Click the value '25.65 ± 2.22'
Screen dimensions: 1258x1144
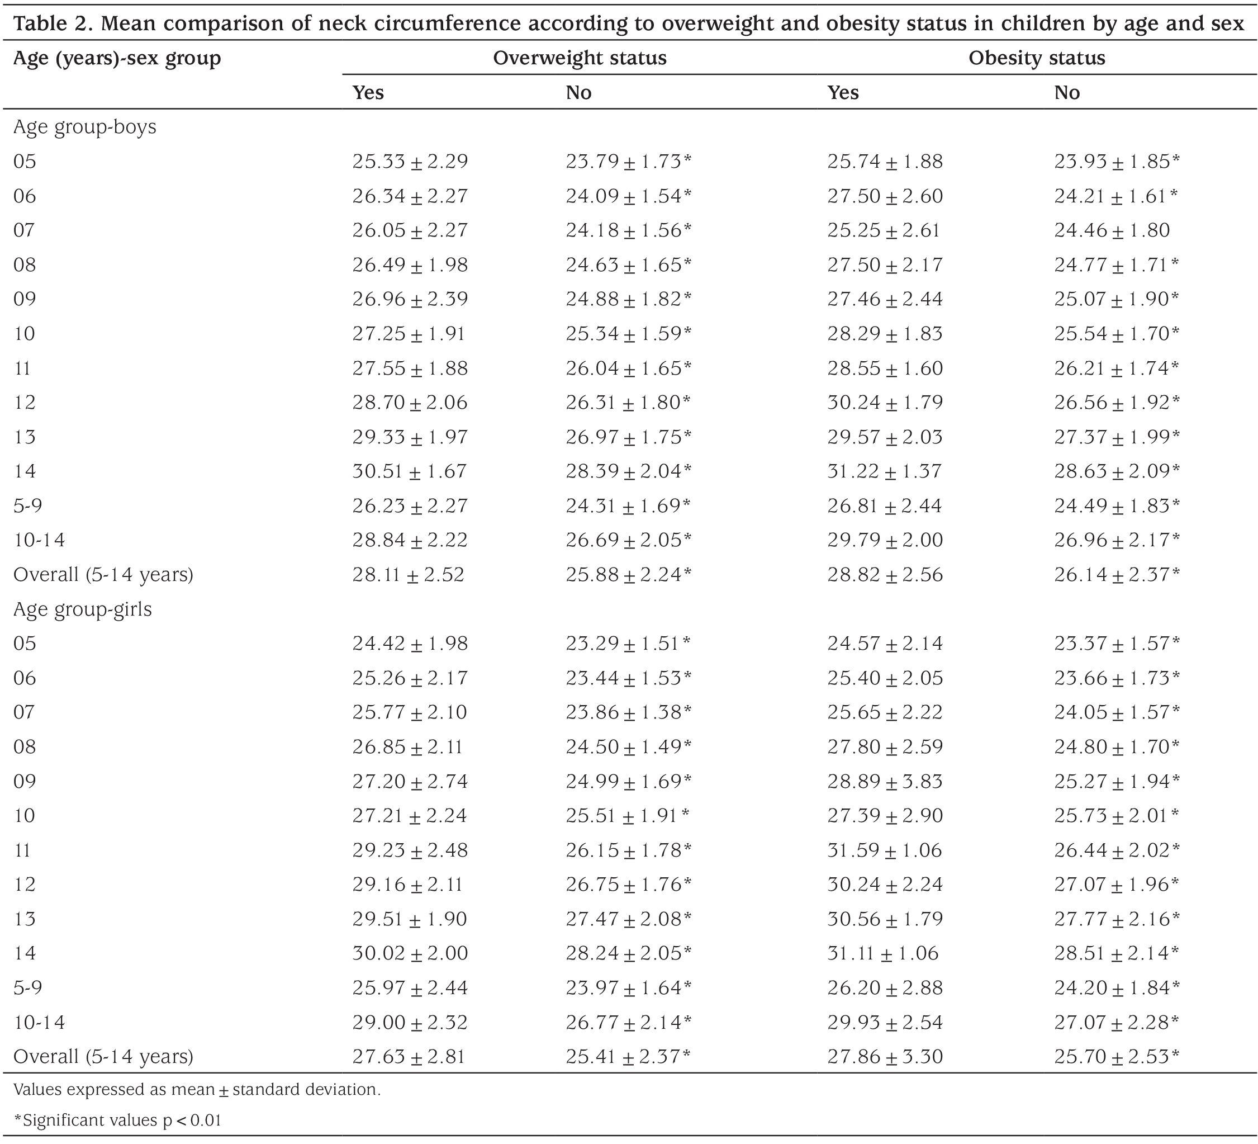pos(885,712)
